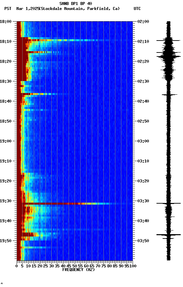Click the '02:30' UTC time label
This screenshot has height=287, width=183.
pos(143,81)
